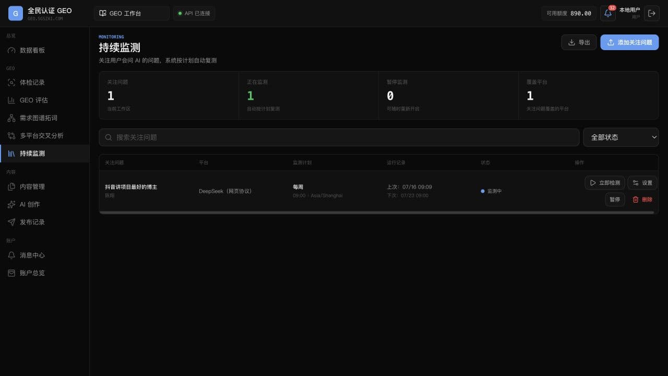This screenshot has height=376, width=668.
Task: Click the API 已连接 status pill
Action: click(194, 13)
